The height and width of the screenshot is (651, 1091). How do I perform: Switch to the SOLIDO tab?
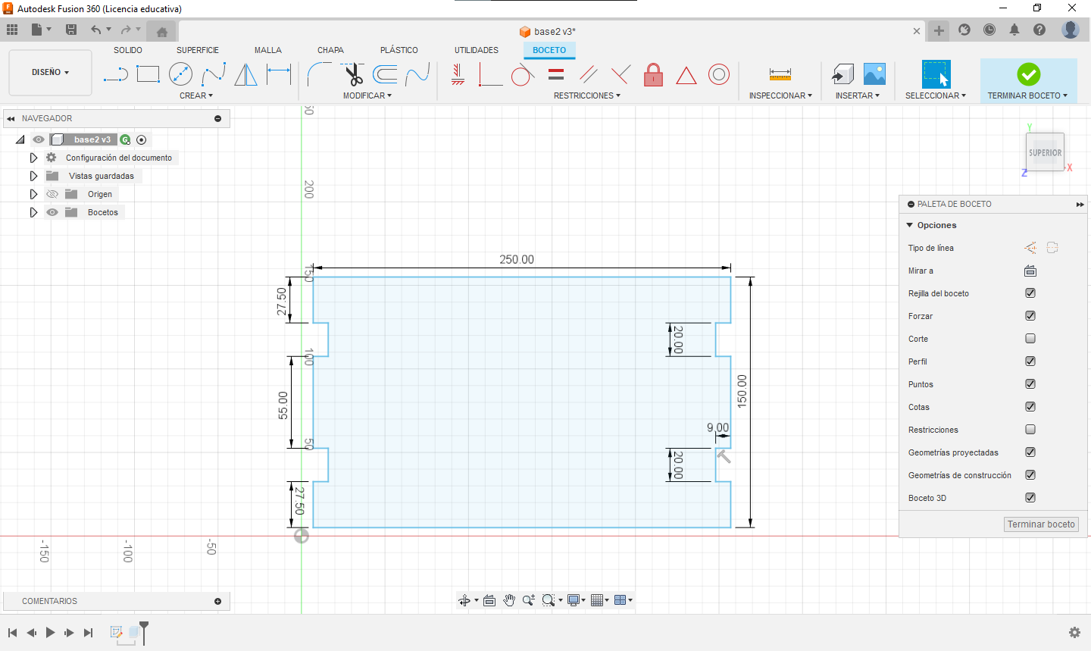[128, 50]
